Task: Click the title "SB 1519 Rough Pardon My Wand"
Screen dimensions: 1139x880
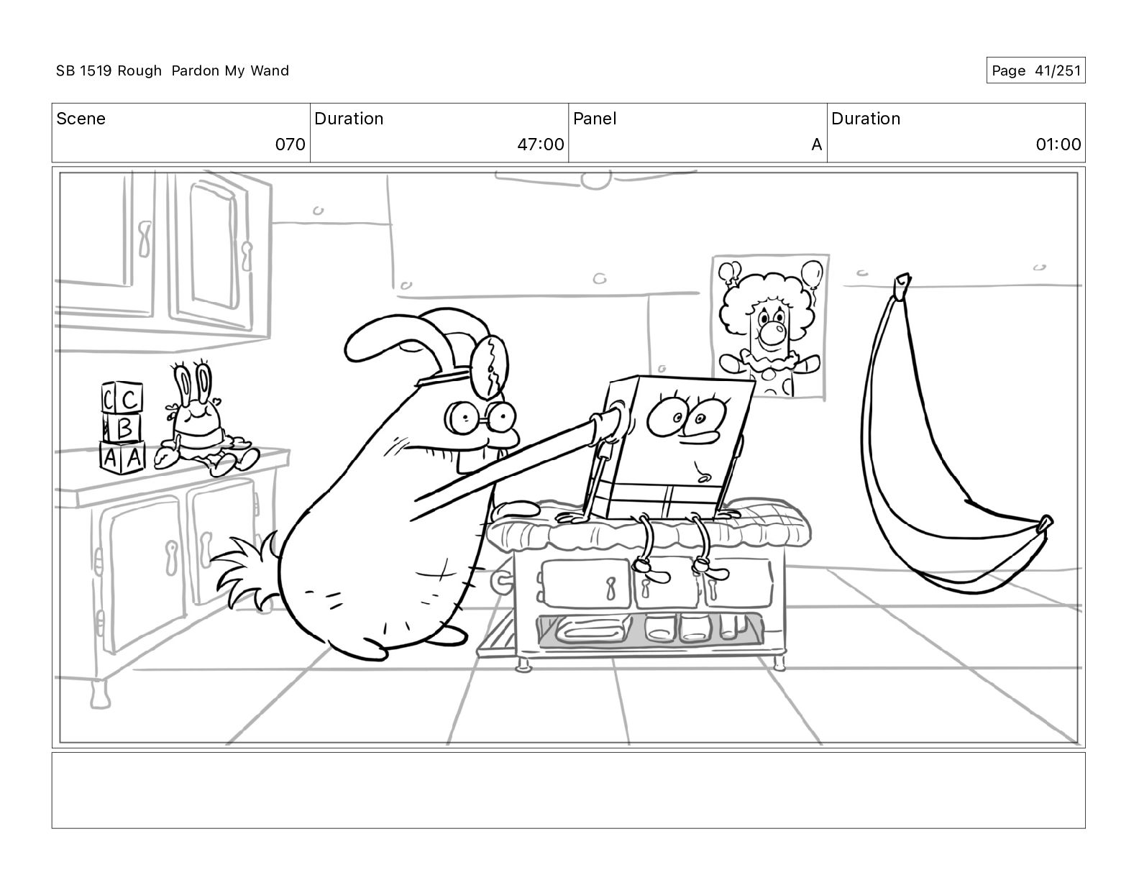Action: tap(173, 70)
